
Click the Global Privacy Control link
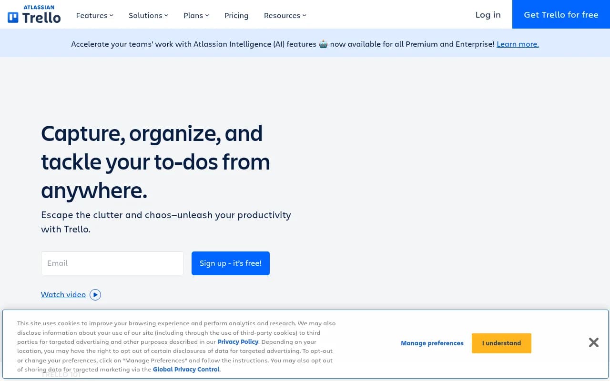point(186,369)
